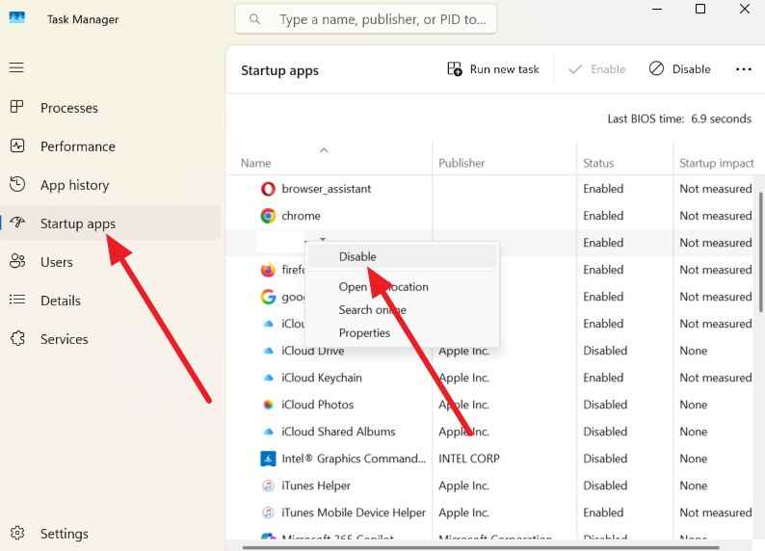Screen dimensions: 765x551
Task: Click the iCloud Keychain cloud icon
Action: pyautogui.click(x=268, y=378)
